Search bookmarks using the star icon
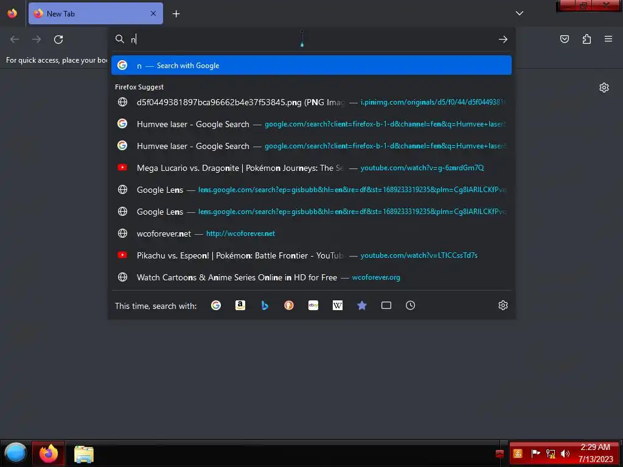Screen dimensions: 623x467 [362, 305]
